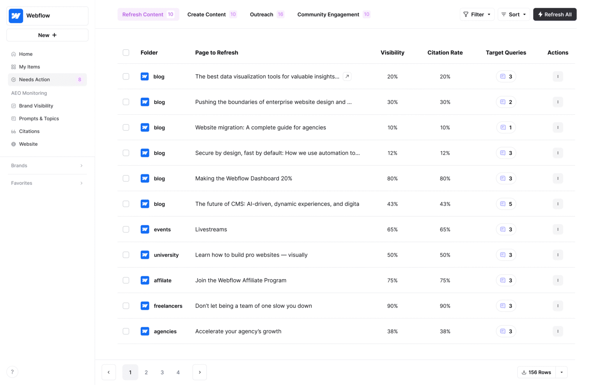Check the select-all checkbox in table header

[126, 52]
